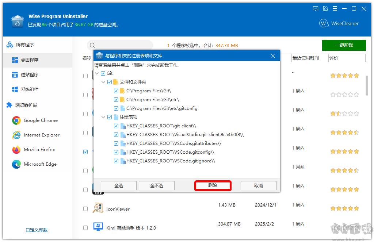Uncheck the 注册表项 checkbox
Viewport: 374px width, 242px height.
[110, 117]
